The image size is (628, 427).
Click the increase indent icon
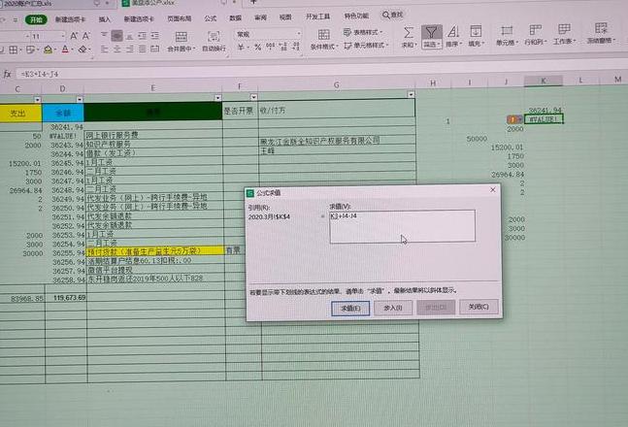tap(155, 36)
